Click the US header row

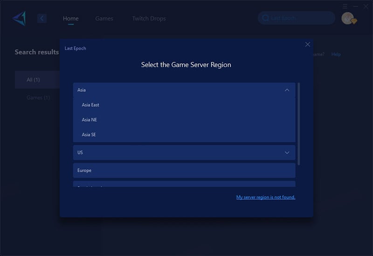(x=184, y=153)
